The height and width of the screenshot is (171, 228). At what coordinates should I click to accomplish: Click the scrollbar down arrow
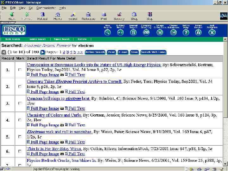click(x=225, y=164)
